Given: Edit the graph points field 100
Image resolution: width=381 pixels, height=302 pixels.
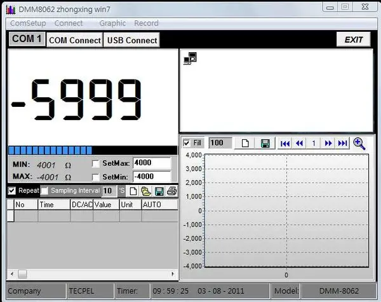Looking at the screenshot, I should pyautogui.click(x=220, y=143).
